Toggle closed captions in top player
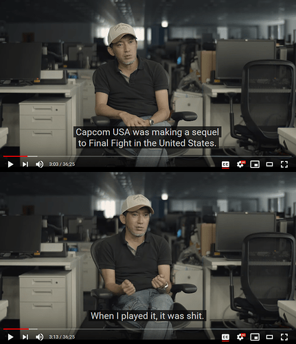This screenshot has width=296, height=344. 225,164
